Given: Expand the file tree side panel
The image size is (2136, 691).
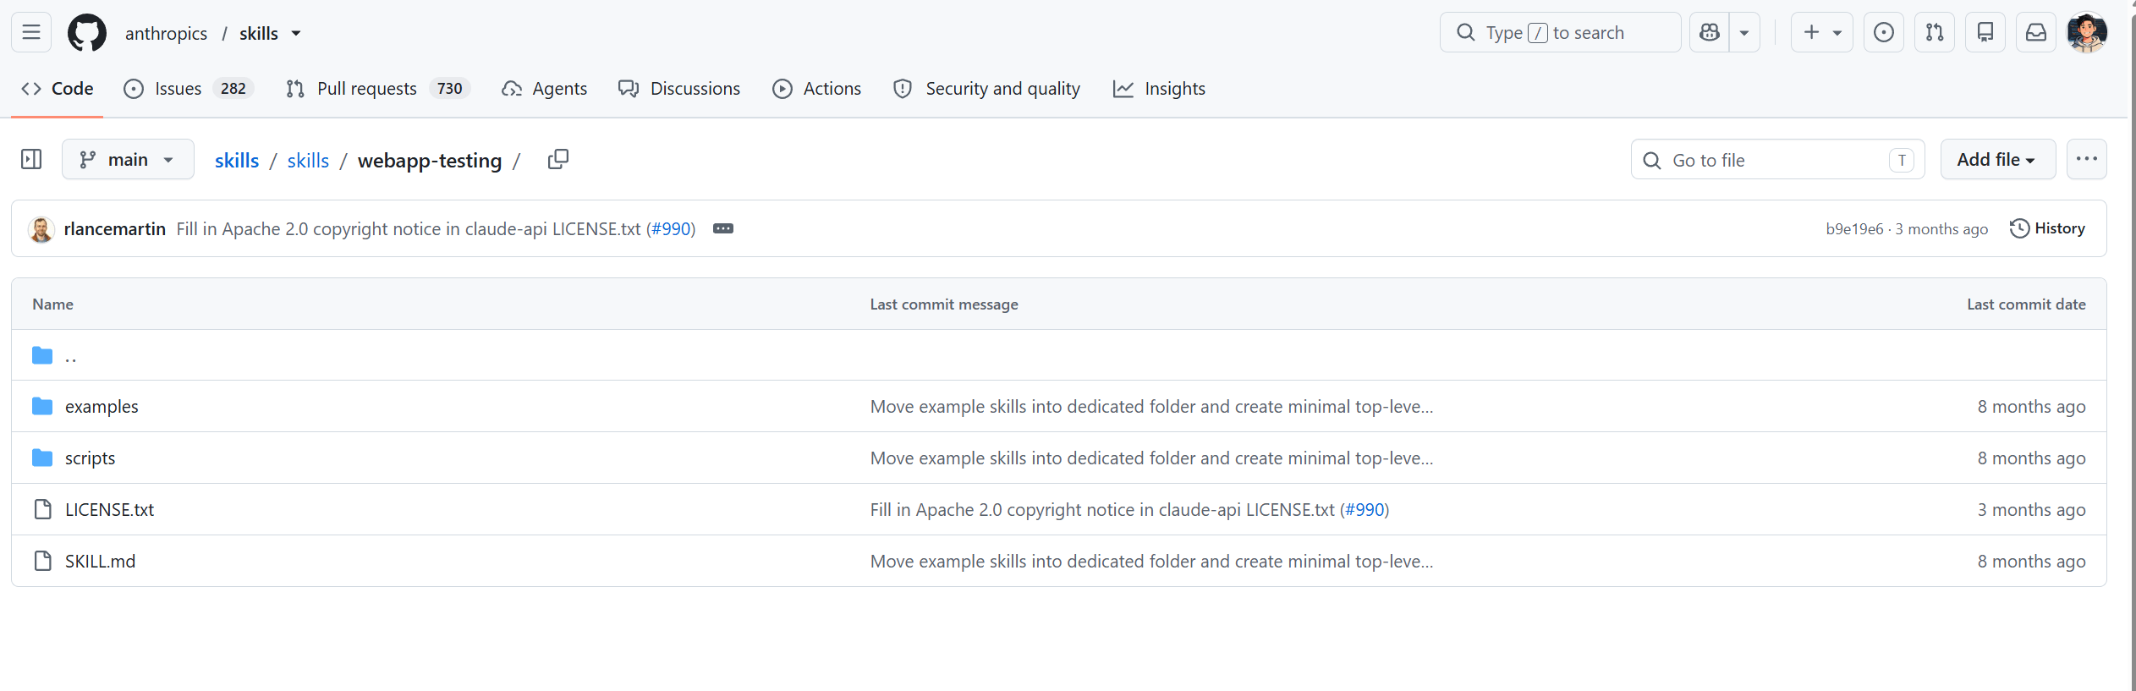Looking at the screenshot, I should pyautogui.click(x=31, y=159).
